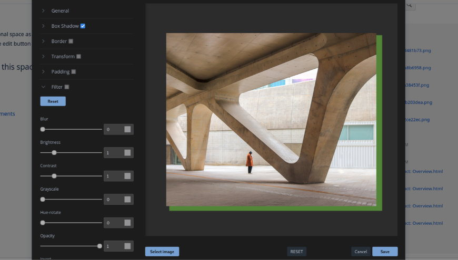Click the Grayscale value stepper square
Image resolution: width=458 pixels, height=260 pixels.
127,200
